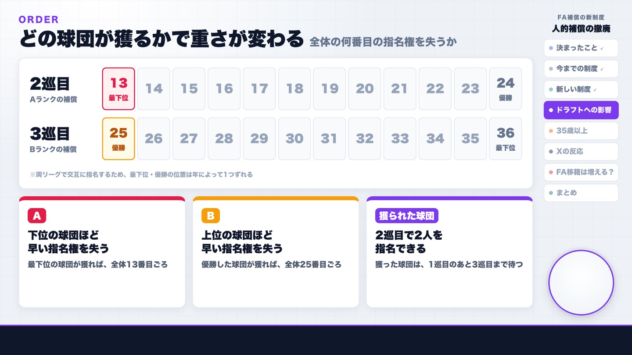The width and height of the screenshot is (632, 355).
Task: Click pick cell 24 marked 優勝
Action: coord(506,89)
